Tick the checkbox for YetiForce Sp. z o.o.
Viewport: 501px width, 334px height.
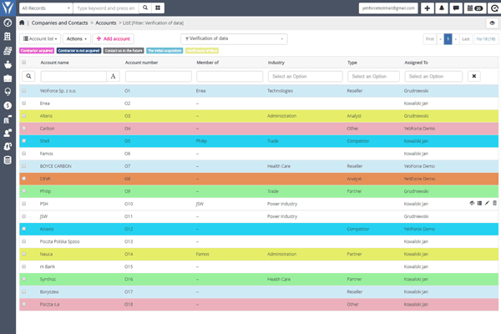click(x=23, y=89)
